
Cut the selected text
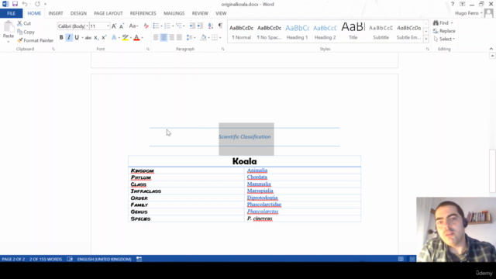click(24, 23)
